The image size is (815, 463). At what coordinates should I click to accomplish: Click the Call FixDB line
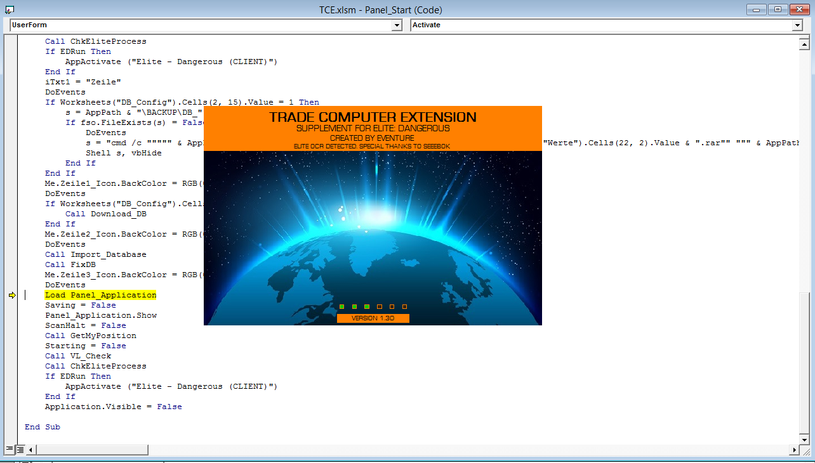click(70, 264)
